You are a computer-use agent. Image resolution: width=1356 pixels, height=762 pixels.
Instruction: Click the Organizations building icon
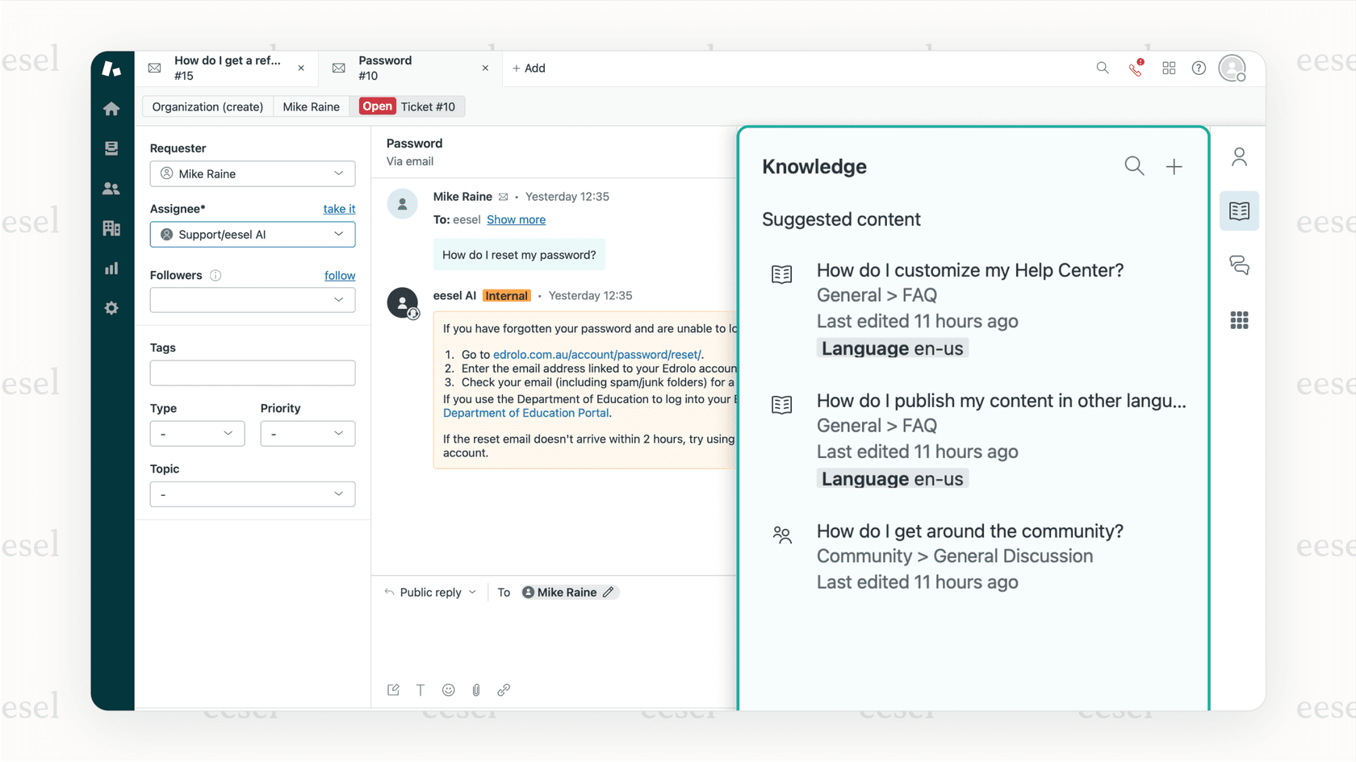coord(111,227)
